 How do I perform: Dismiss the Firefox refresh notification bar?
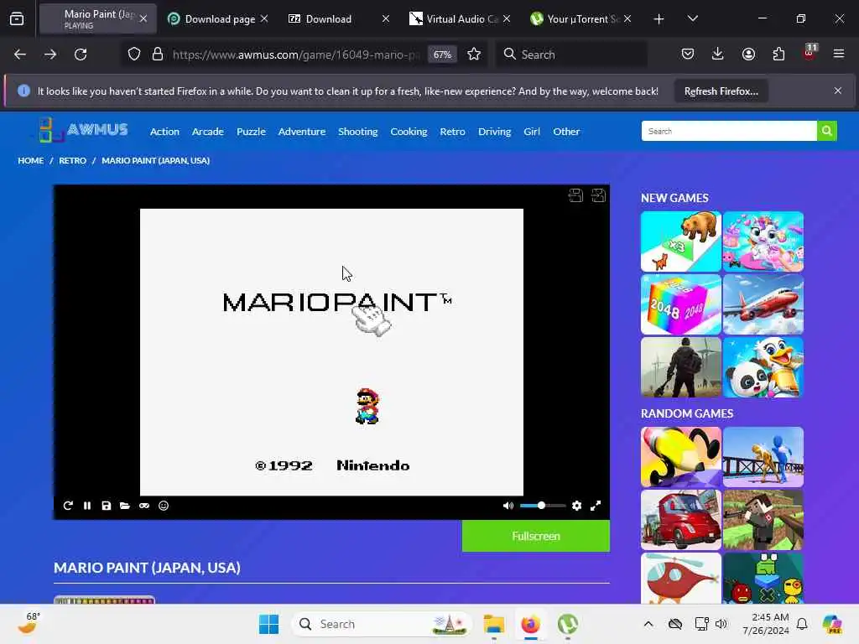[x=838, y=91]
